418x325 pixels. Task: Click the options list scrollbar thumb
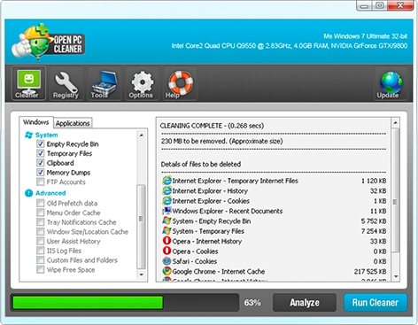click(142, 227)
